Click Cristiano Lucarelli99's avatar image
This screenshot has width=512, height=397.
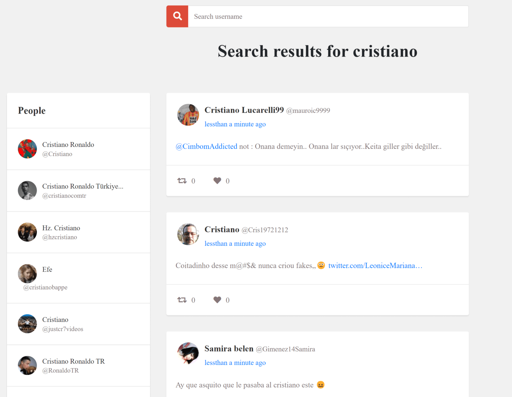(188, 115)
